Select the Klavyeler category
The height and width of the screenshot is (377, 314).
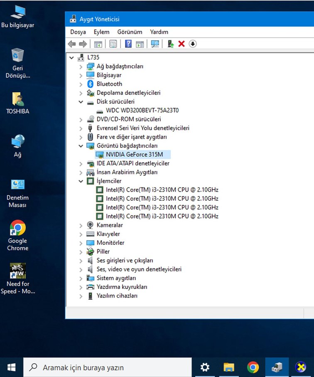[x=108, y=234]
